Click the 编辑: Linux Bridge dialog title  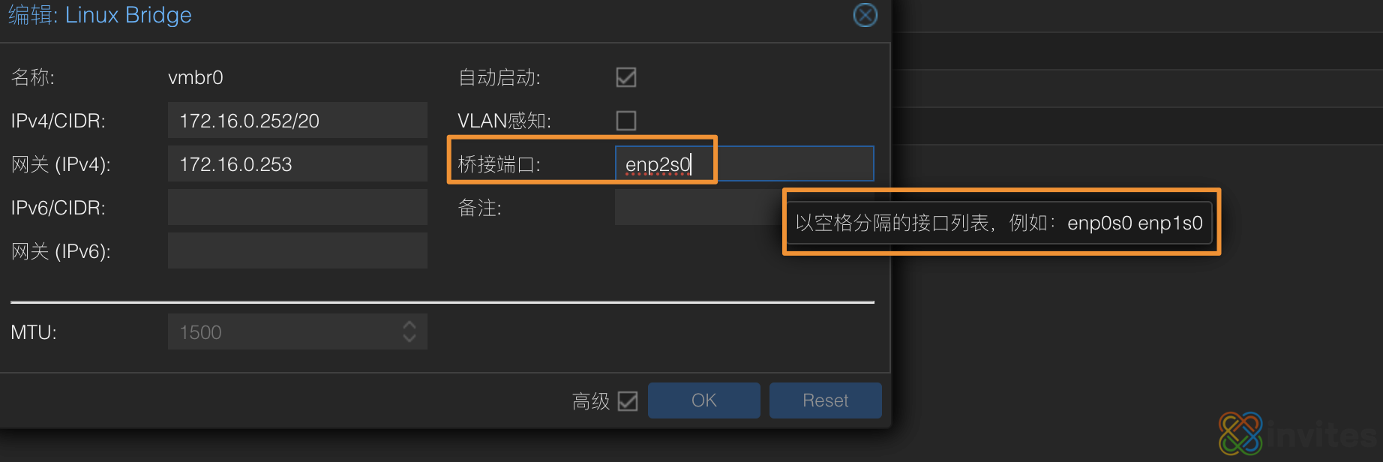tap(100, 15)
